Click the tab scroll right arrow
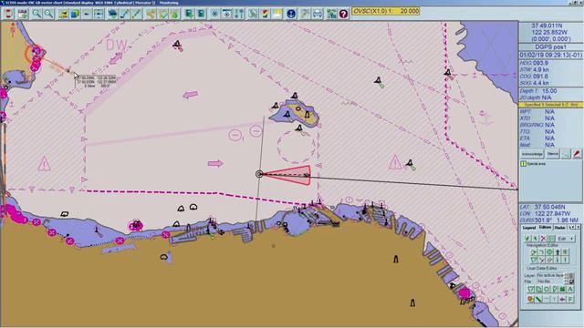Image resolution: width=584 pixels, height=328 pixels. 578,227
